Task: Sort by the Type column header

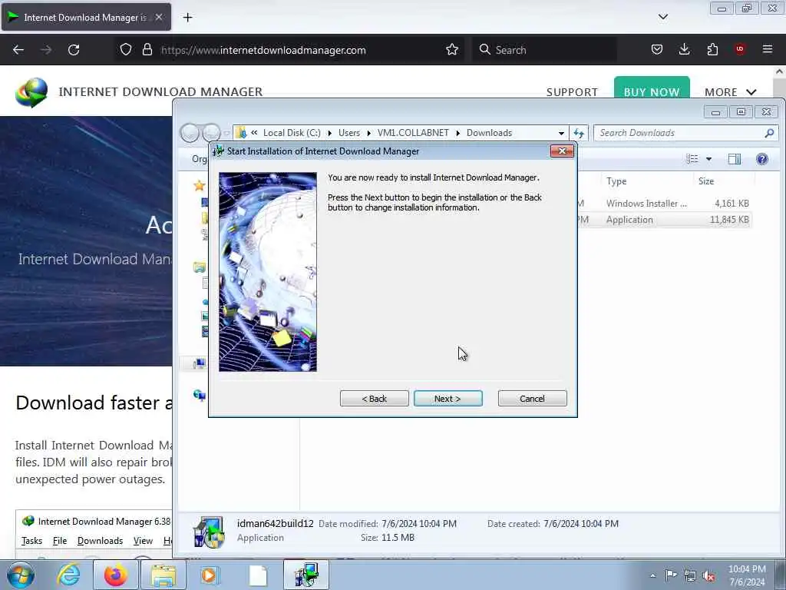Action: 616,181
